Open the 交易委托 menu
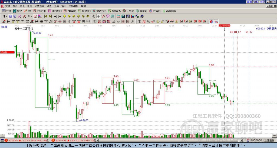 point(74,6)
